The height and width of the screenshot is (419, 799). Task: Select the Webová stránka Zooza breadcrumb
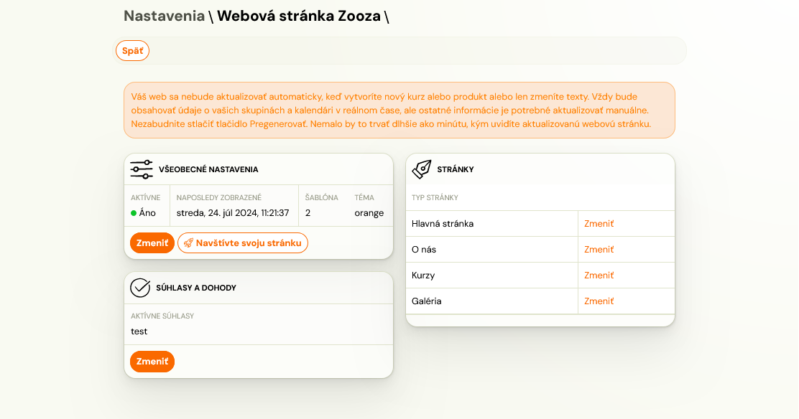pyautogui.click(x=299, y=17)
